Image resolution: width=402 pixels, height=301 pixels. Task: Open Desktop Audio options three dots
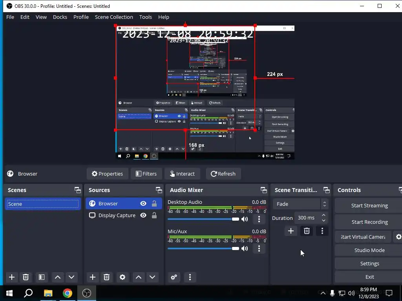click(x=259, y=219)
